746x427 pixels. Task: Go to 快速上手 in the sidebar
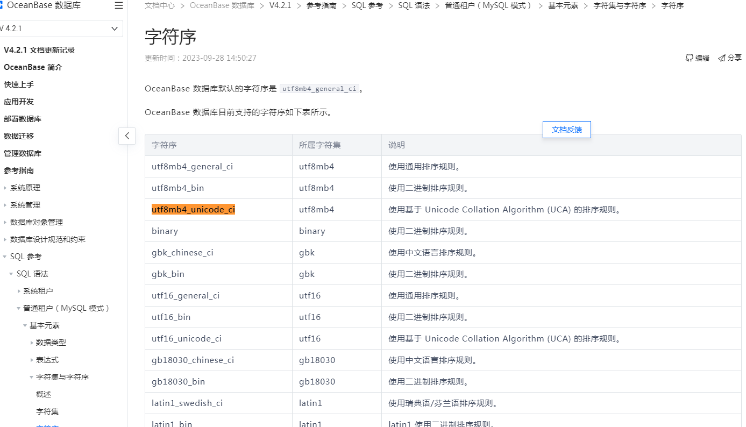pyautogui.click(x=19, y=84)
